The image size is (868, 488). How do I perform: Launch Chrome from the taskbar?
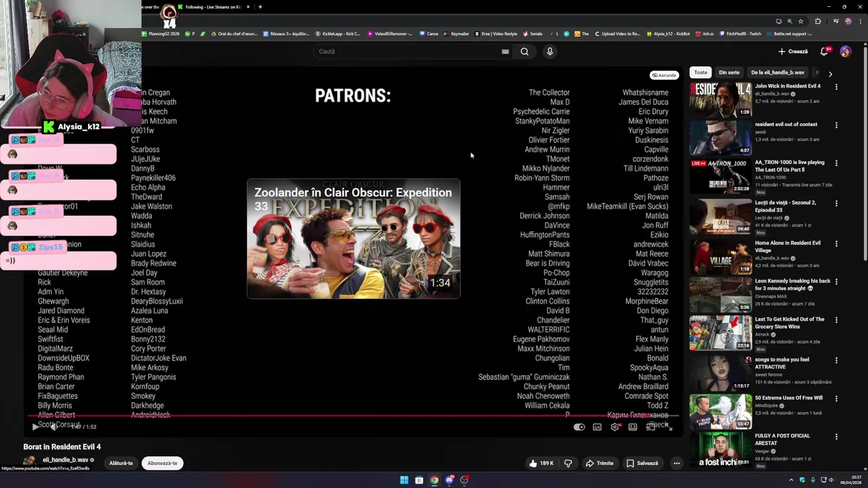[434, 480]
